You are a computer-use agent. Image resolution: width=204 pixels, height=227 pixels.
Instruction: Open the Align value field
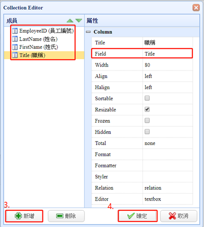coord(167,76)
